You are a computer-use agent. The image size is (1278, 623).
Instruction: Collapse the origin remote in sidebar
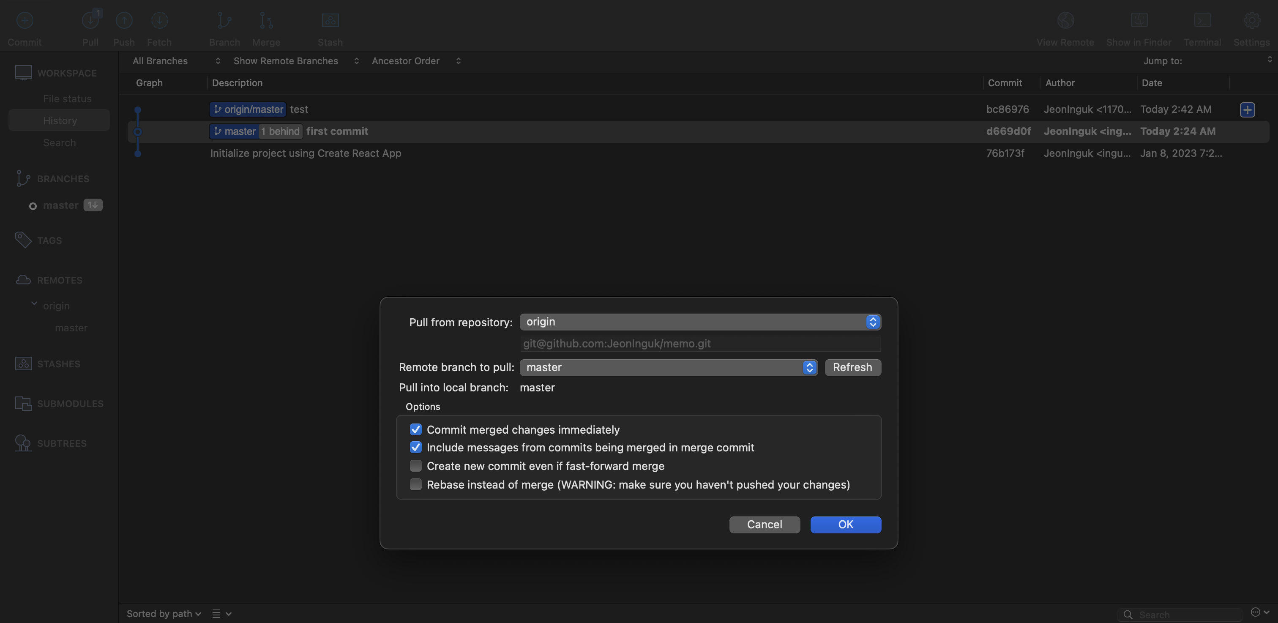[x=34, y=304]
